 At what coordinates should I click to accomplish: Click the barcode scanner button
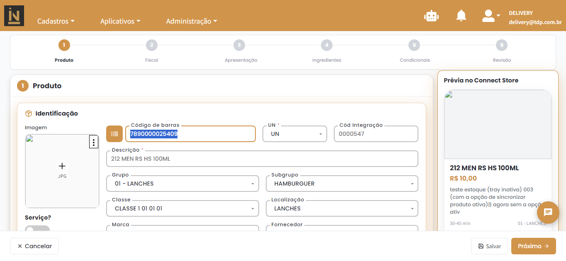[x=114, y=134]
